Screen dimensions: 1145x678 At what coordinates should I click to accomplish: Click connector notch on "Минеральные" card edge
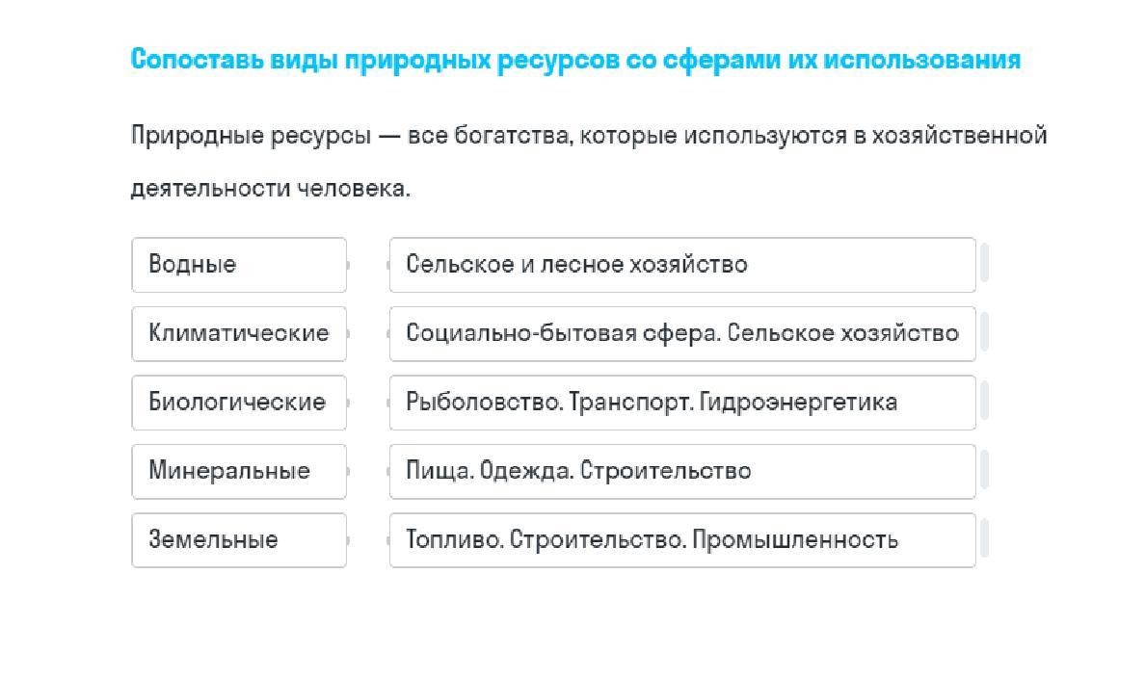click(347, 471)
